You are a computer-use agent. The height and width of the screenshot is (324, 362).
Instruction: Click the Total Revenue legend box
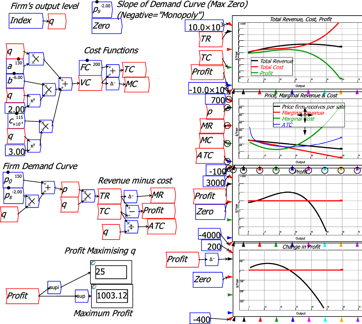[x=272, y=67]
